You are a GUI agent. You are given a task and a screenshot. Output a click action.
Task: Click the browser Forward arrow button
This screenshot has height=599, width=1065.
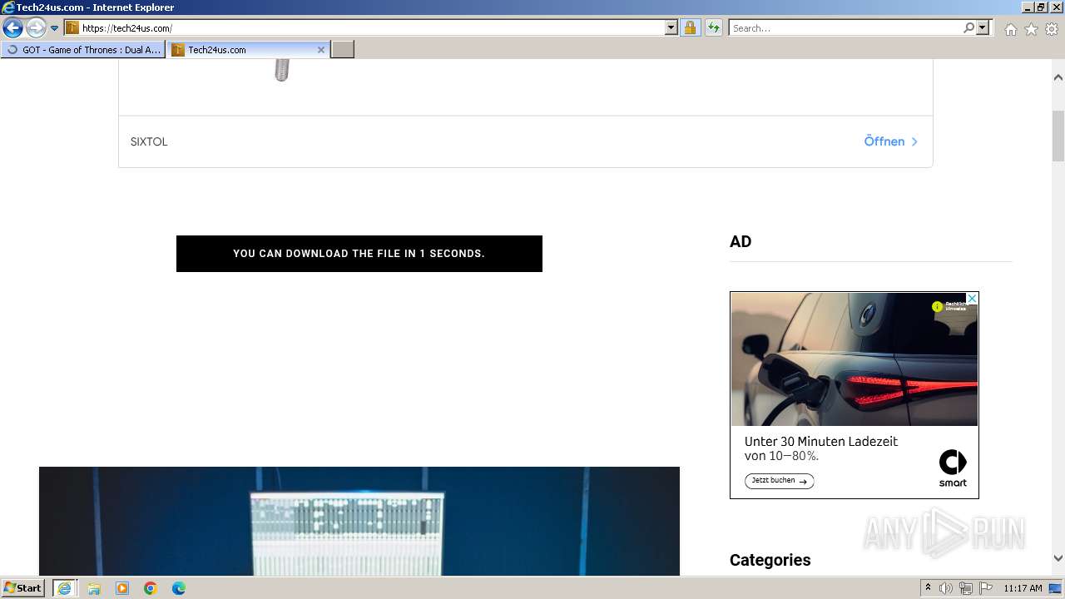pos(36,27)
